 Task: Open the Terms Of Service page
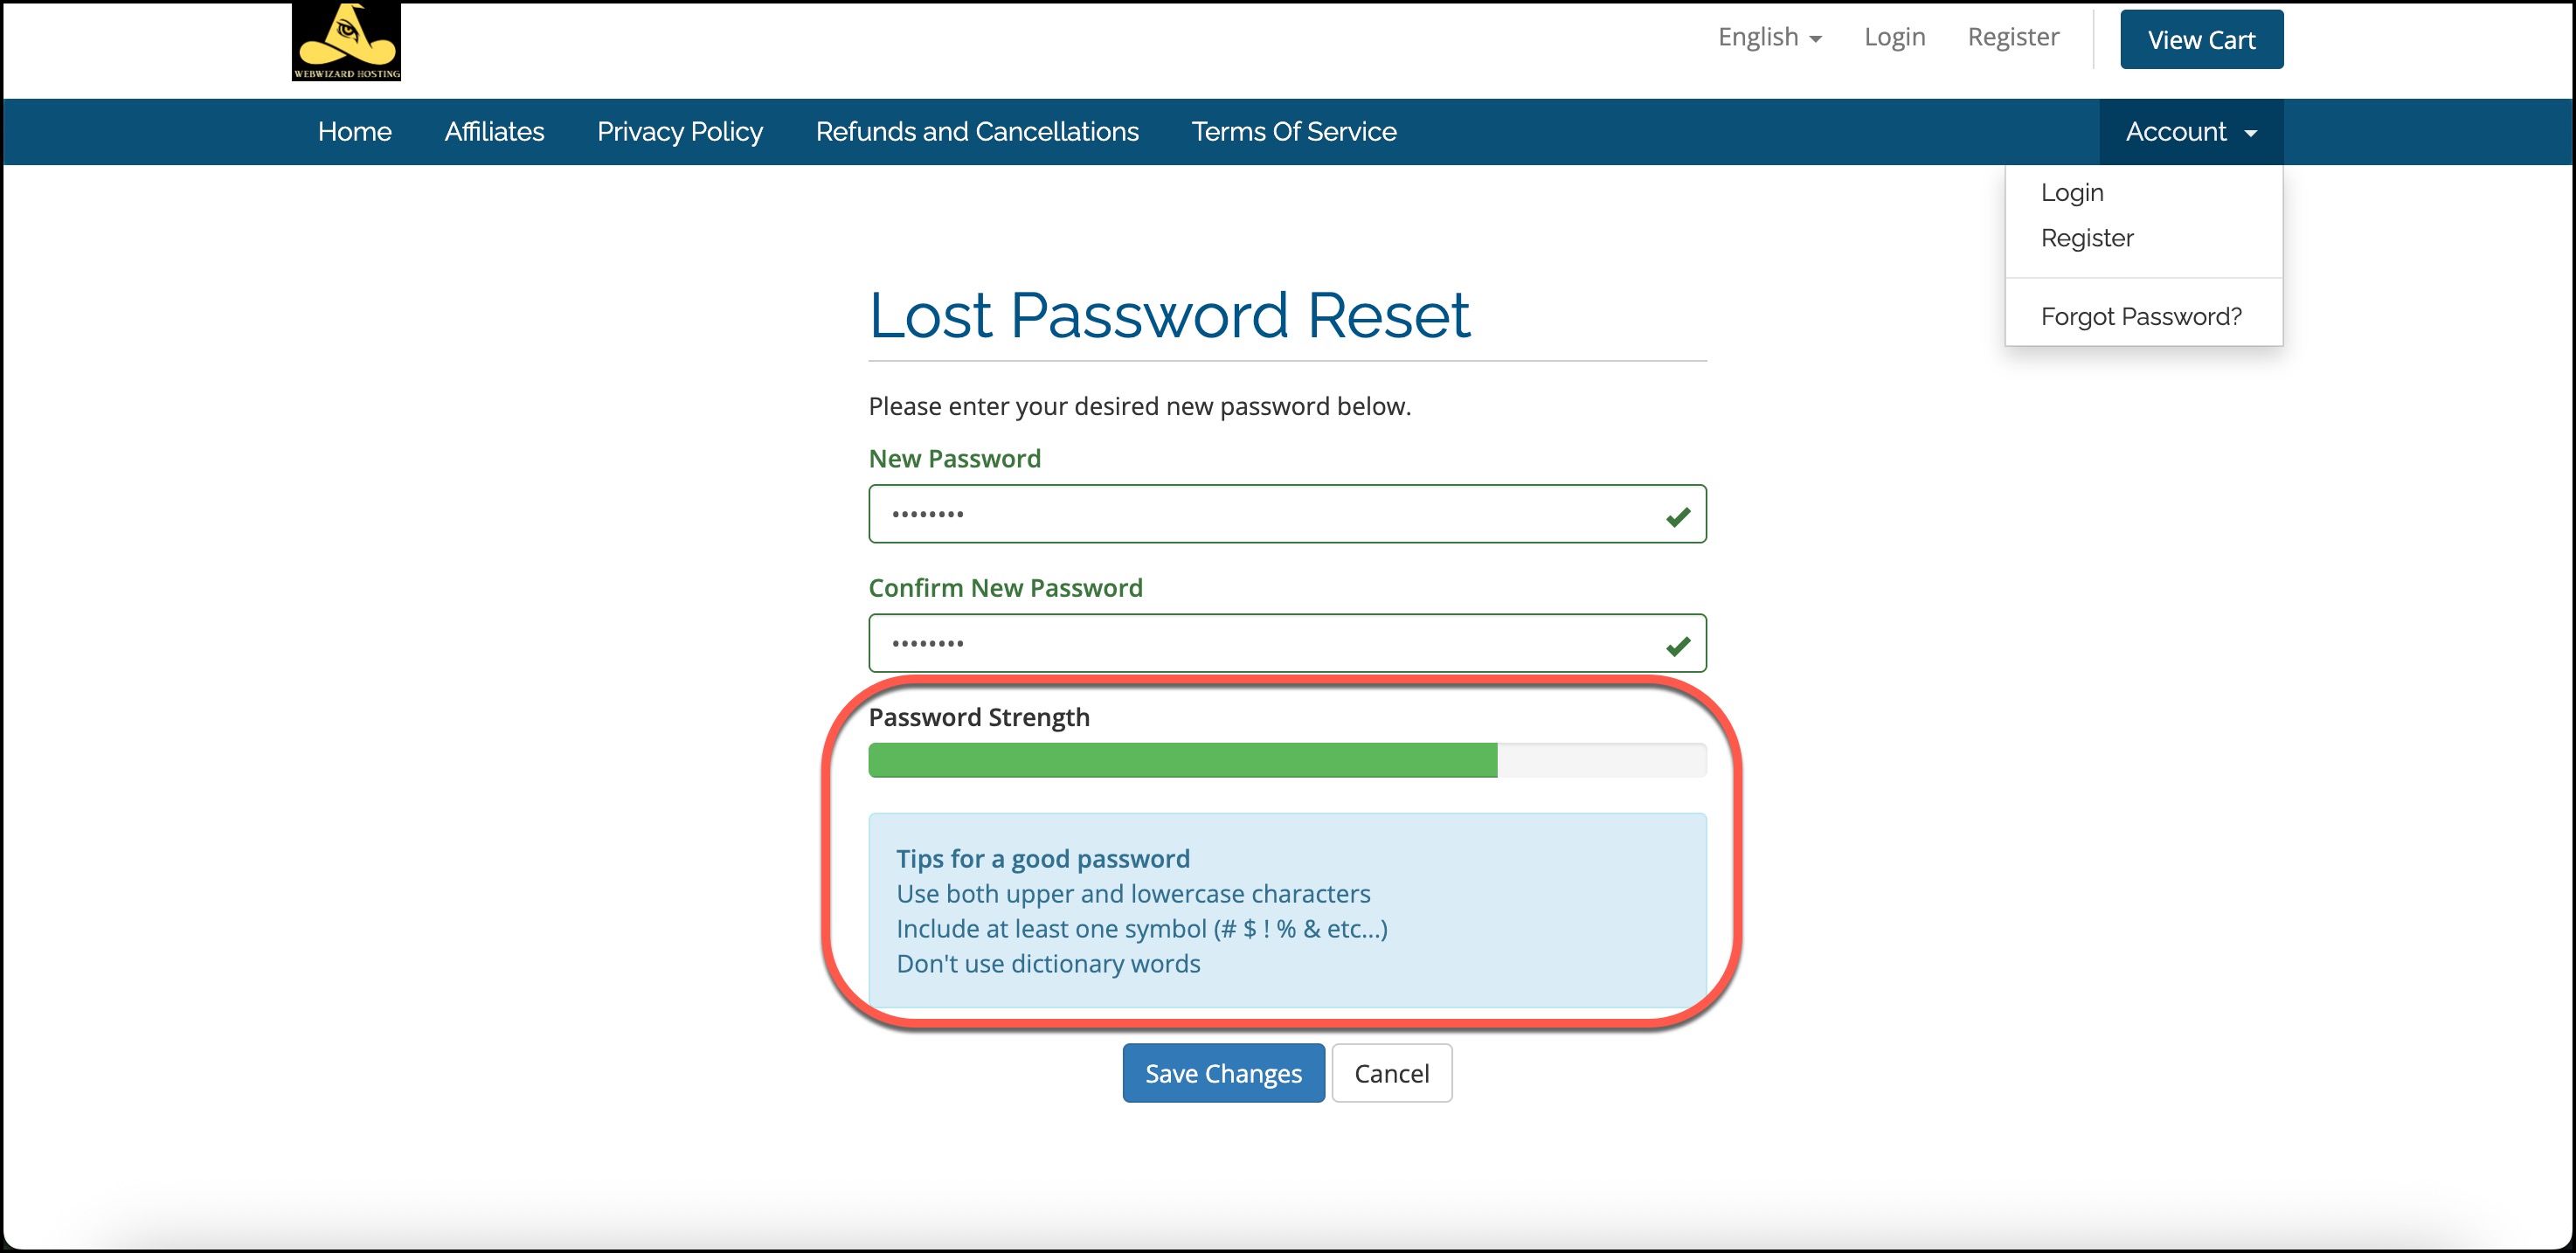(x=1293, y=132)
